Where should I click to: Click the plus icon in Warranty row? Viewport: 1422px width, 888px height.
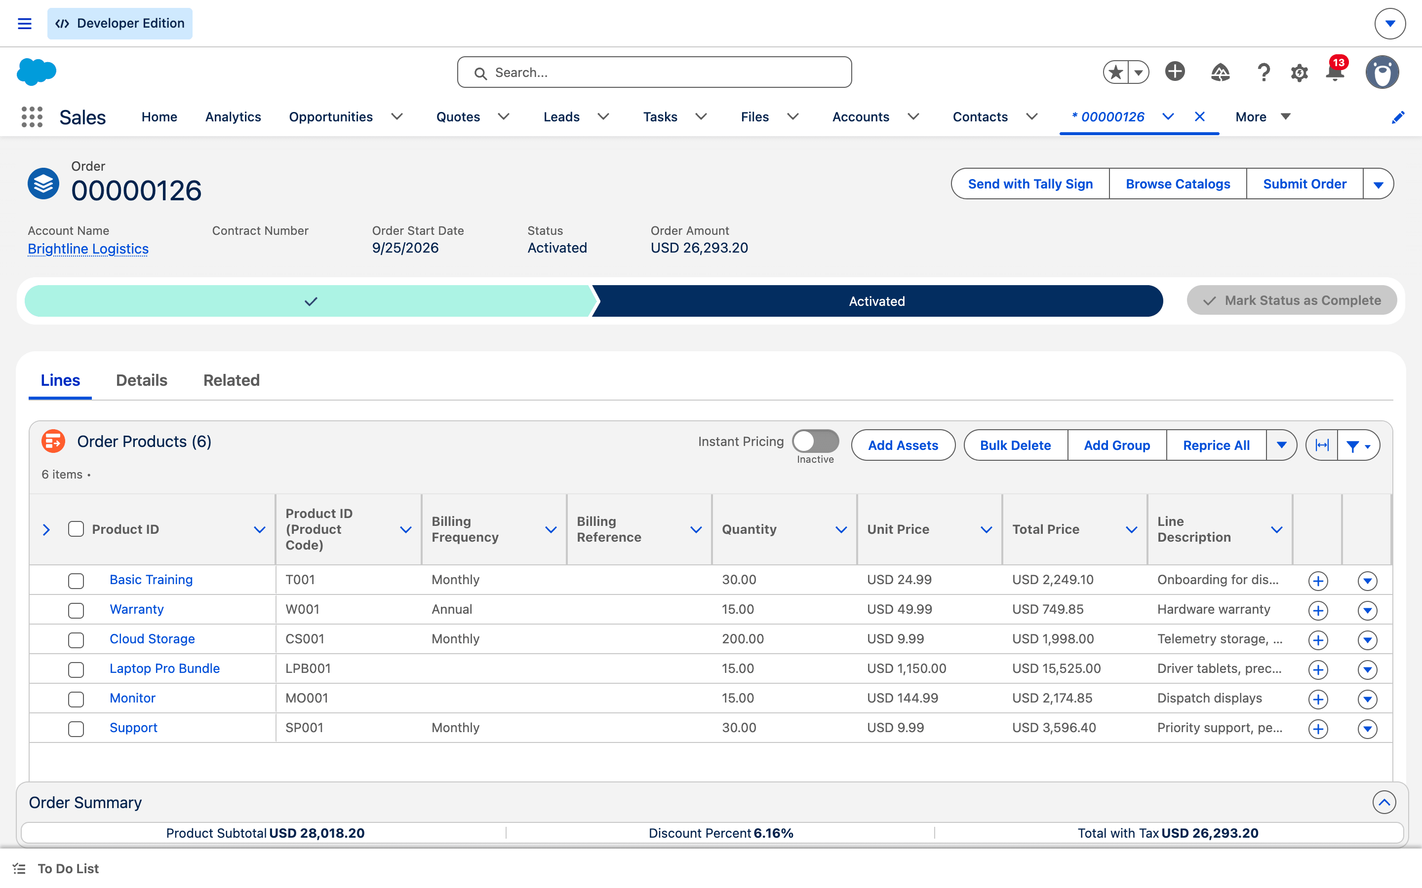pyautogui.click(x=1318, y=610)
